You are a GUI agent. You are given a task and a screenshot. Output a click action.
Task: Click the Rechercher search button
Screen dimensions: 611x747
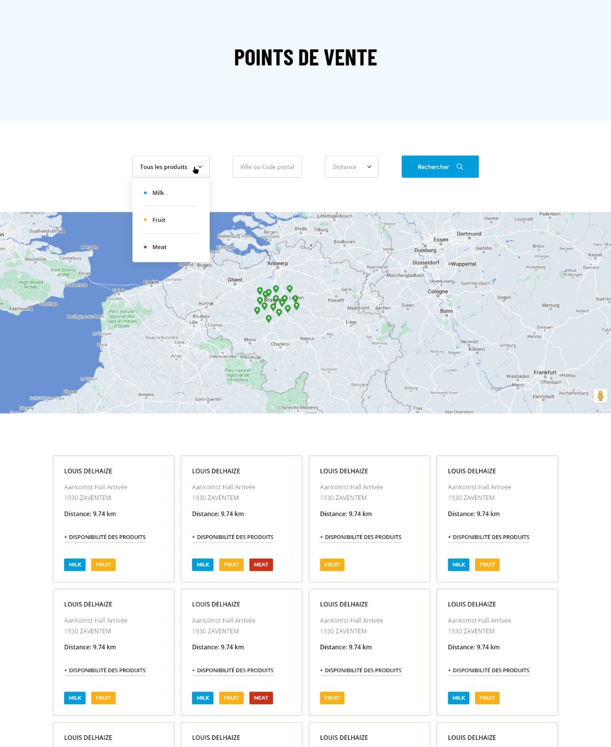point(440,167)
